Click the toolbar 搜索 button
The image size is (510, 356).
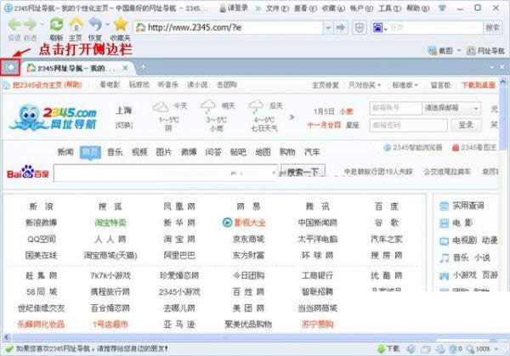coord(492,28)
